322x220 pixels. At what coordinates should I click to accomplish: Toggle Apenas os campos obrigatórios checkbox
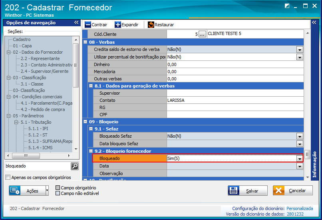tap(8, 177)
